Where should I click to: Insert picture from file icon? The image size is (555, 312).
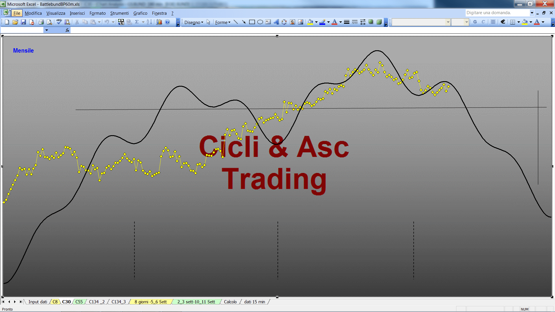tap(301, 22)
